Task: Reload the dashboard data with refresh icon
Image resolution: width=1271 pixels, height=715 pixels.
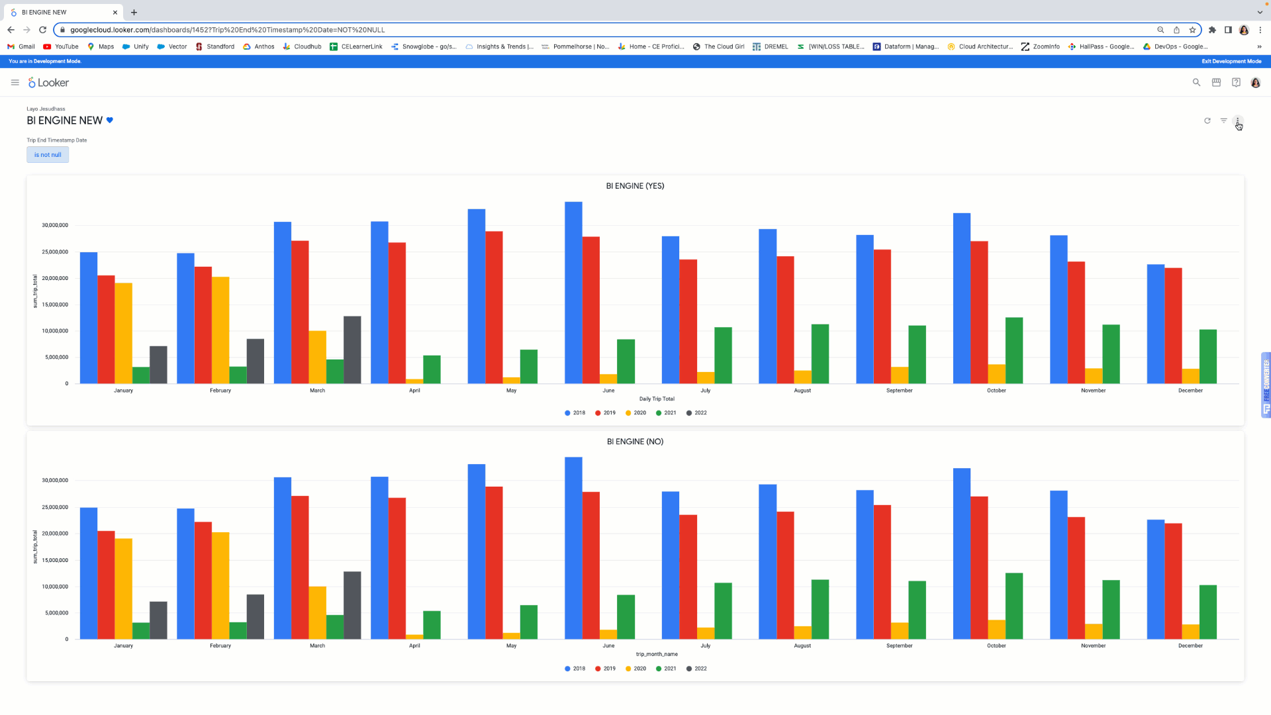Action: 1207,120
